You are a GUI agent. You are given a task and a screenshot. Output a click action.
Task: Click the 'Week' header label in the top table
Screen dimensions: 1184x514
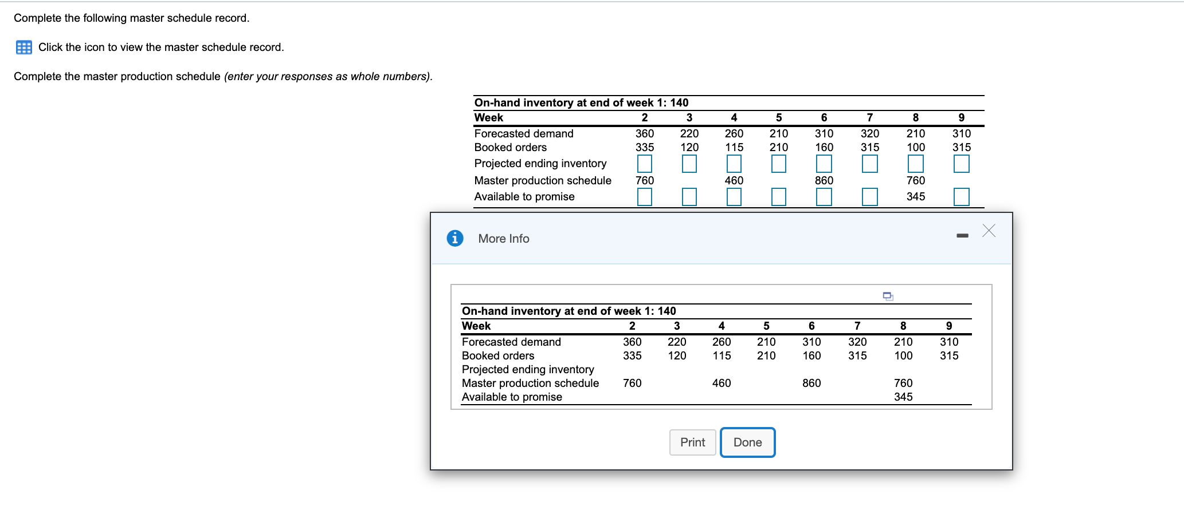point(489,117)
